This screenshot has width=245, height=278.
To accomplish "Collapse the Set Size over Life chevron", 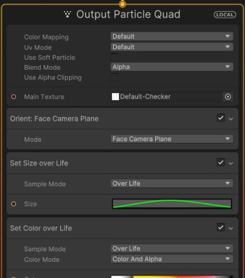I will [x=231, y=163].
